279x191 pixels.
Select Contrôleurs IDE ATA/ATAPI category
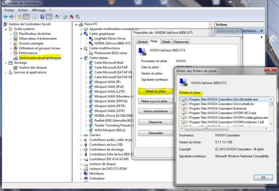[109, 159]
